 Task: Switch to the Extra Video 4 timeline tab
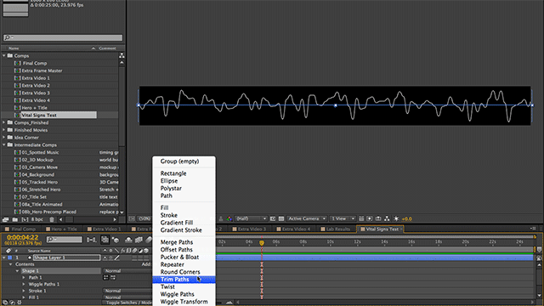coord(293,229)
